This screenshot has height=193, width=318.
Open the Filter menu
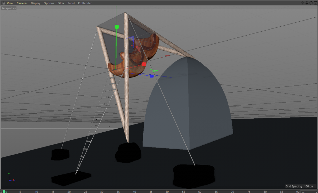pos(61,3)
